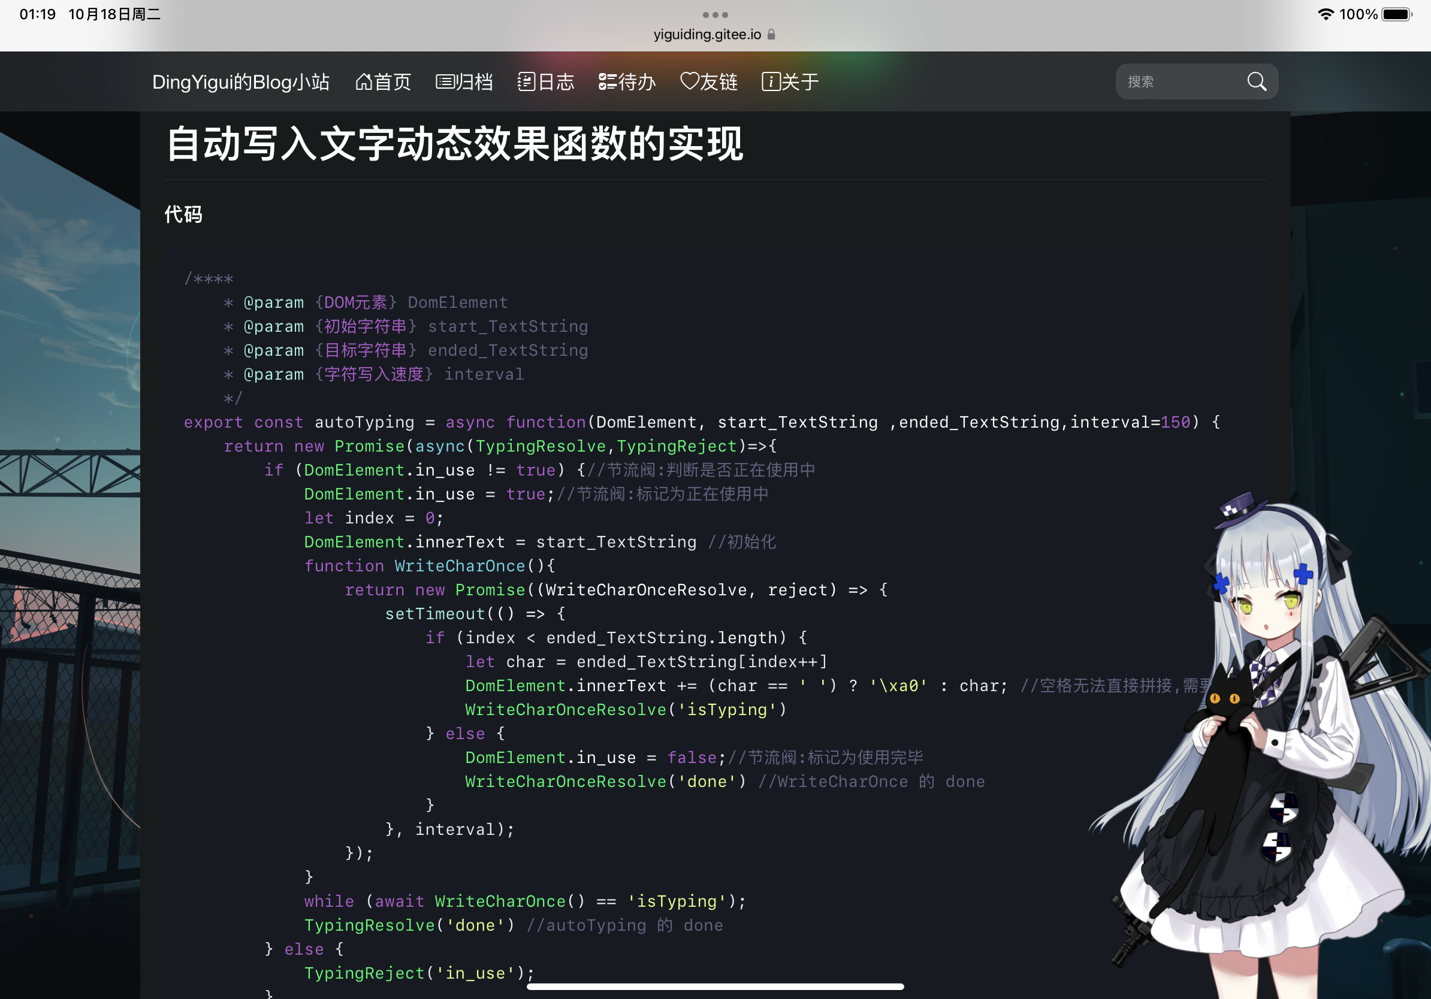The image size is (1431, 999).
Task: Tap the home indicator bar at bottom
Action: click(x=715, y=986)
